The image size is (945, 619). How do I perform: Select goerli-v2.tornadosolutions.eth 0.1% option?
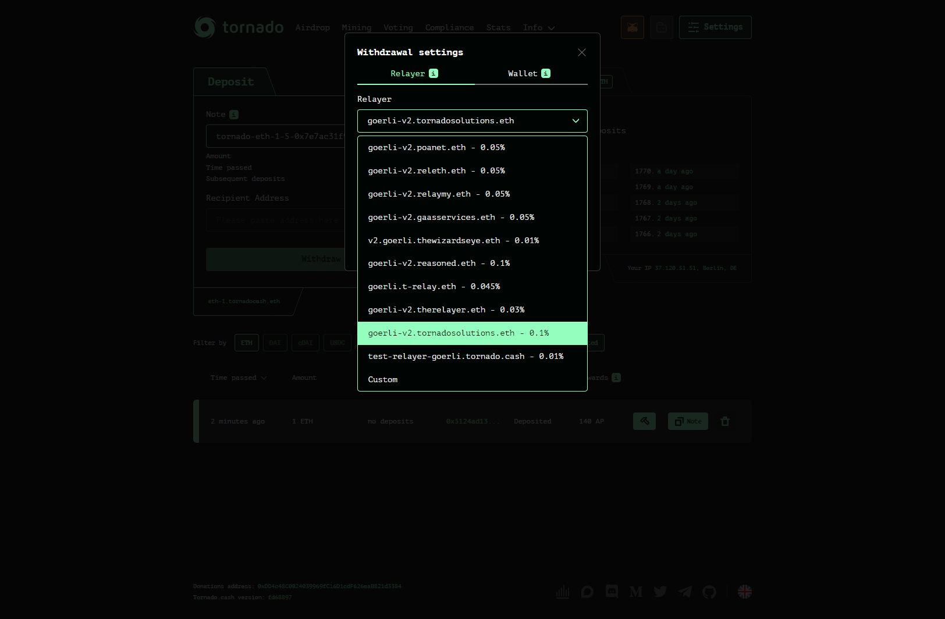coord(472,333)
